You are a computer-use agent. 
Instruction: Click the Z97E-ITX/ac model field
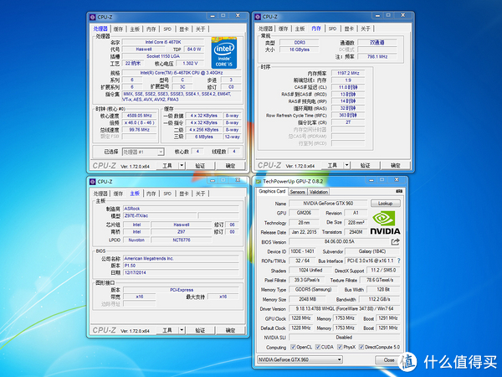tap(160, 216)
